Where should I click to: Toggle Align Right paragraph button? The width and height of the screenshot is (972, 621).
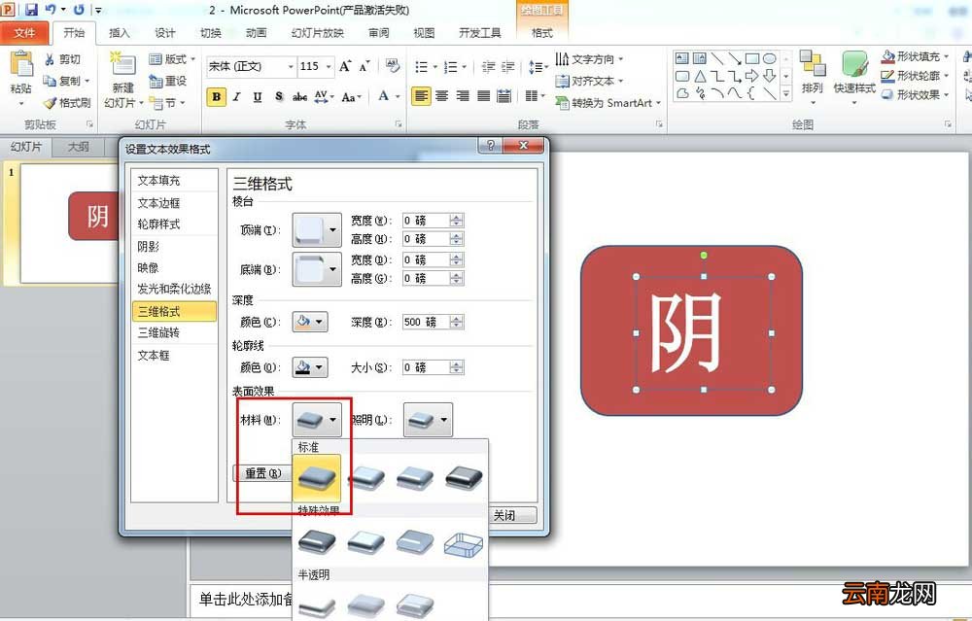463,96
